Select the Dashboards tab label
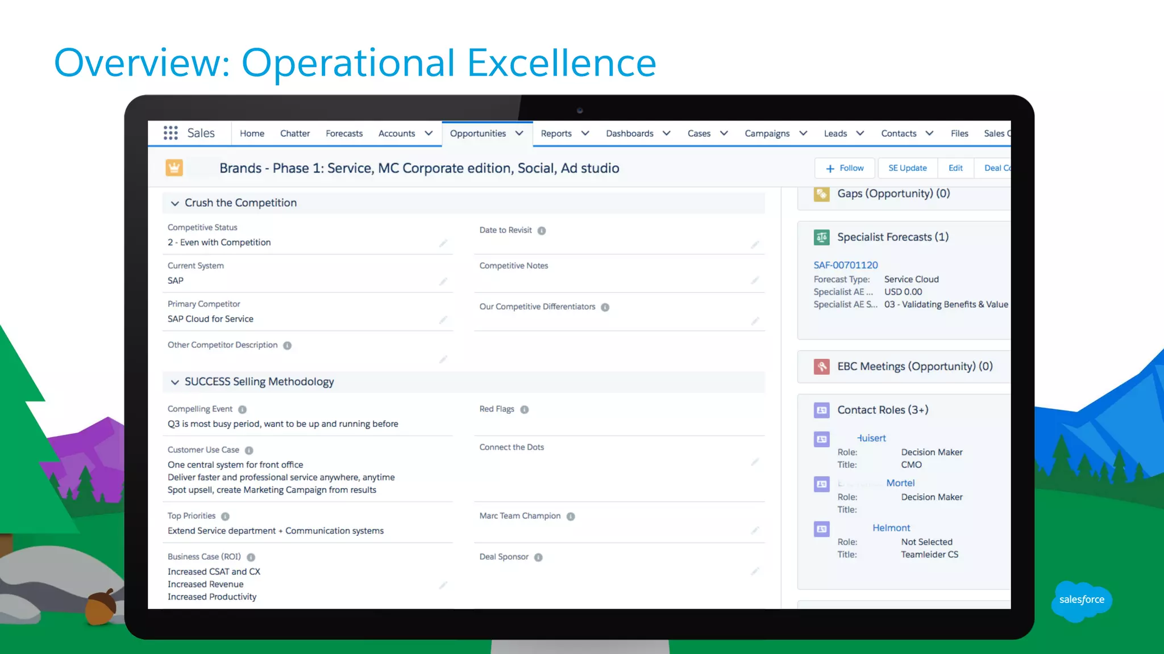The width and height of the screenshot is (1164, 654). coord(630,133)
